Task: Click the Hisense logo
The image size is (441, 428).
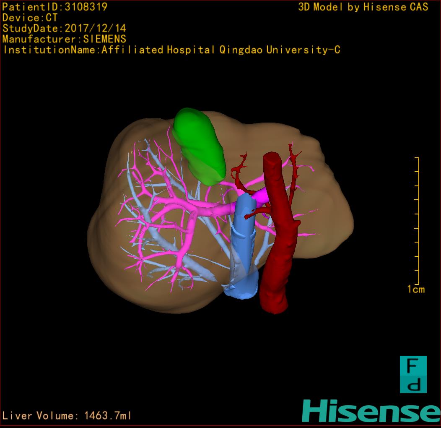Action: 371,411
